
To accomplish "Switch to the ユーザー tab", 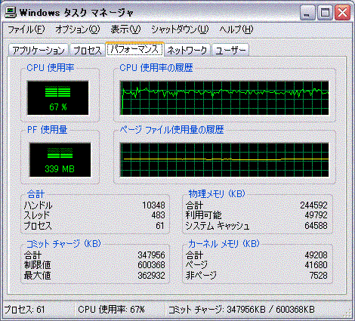I will coord(230,50).
